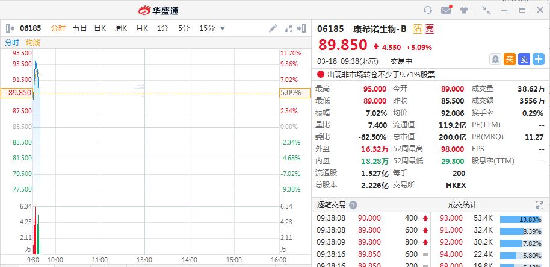
Task: Toggle the 均线 average line
Action: tap(32, 43)
